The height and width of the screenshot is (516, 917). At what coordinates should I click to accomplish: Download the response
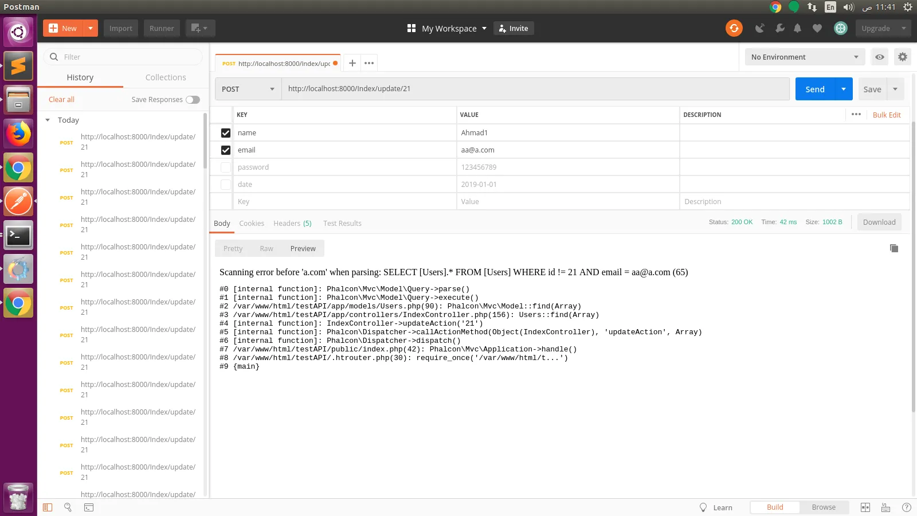879,222
